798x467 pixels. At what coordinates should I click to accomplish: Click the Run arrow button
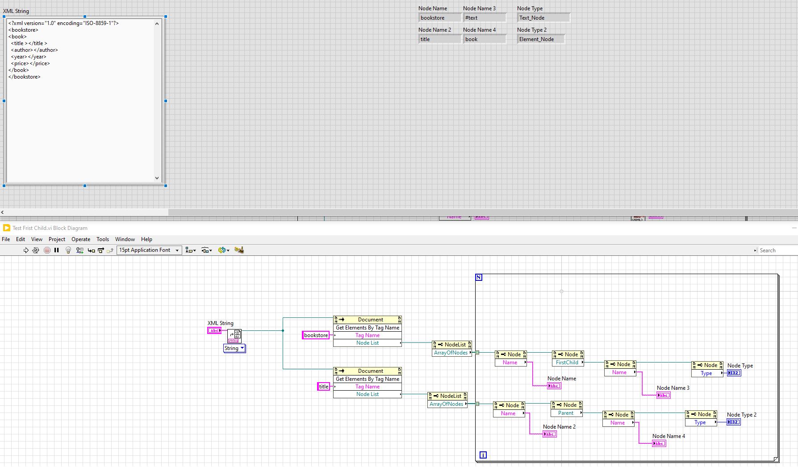(x=26, y=250)
